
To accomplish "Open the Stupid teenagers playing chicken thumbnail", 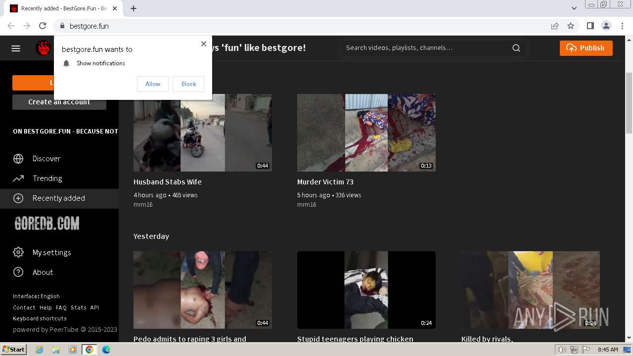I will tap(366, 290).
